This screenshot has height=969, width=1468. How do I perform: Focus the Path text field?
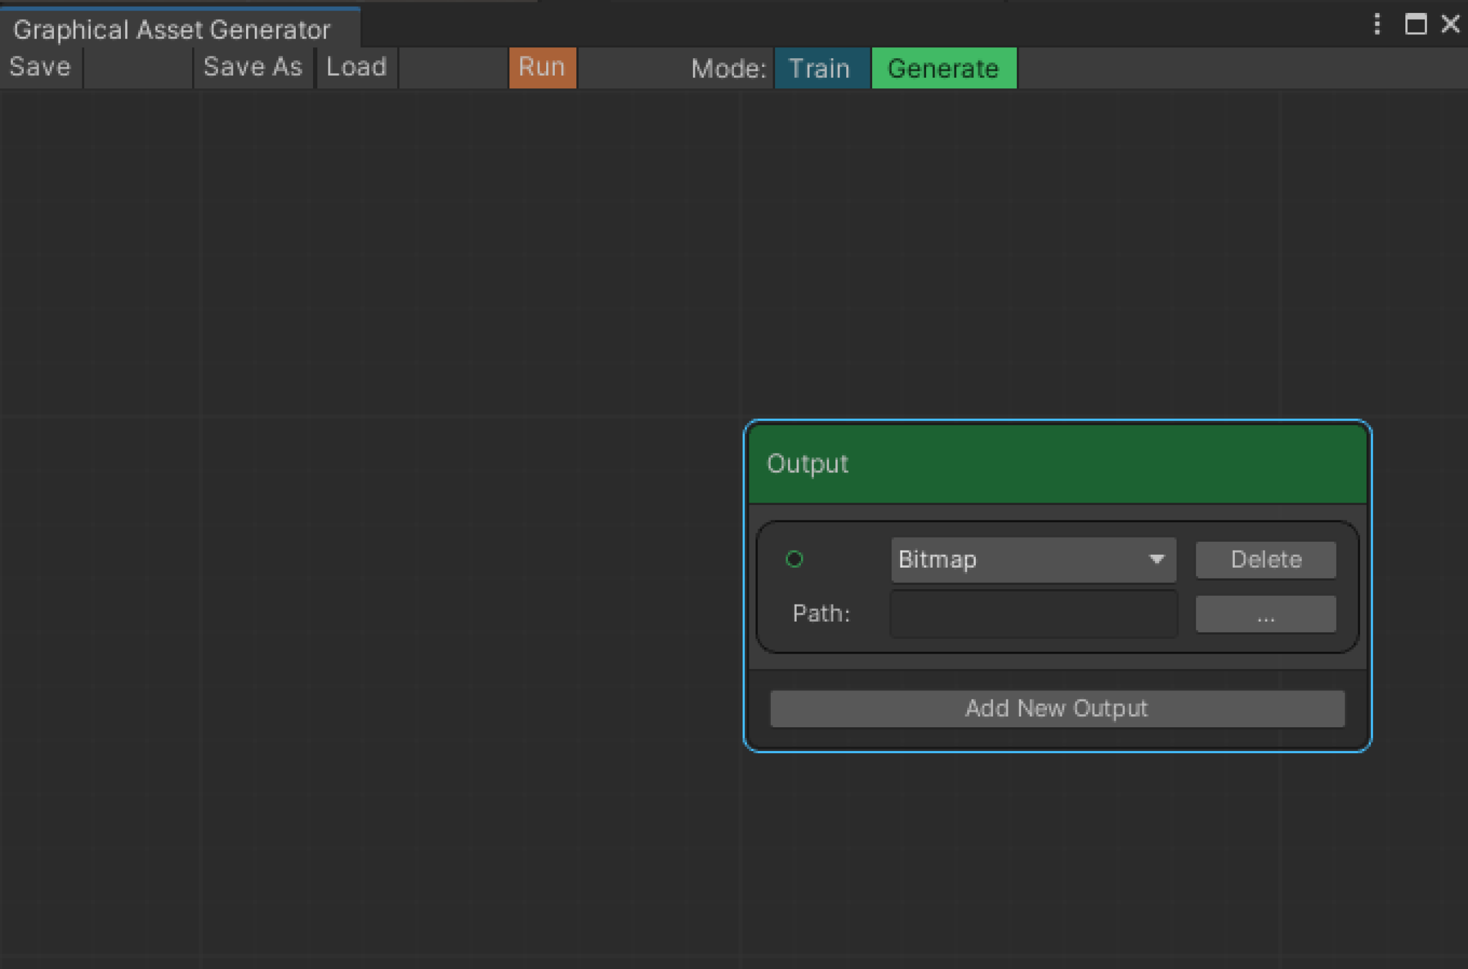(x=1033, y=614)
